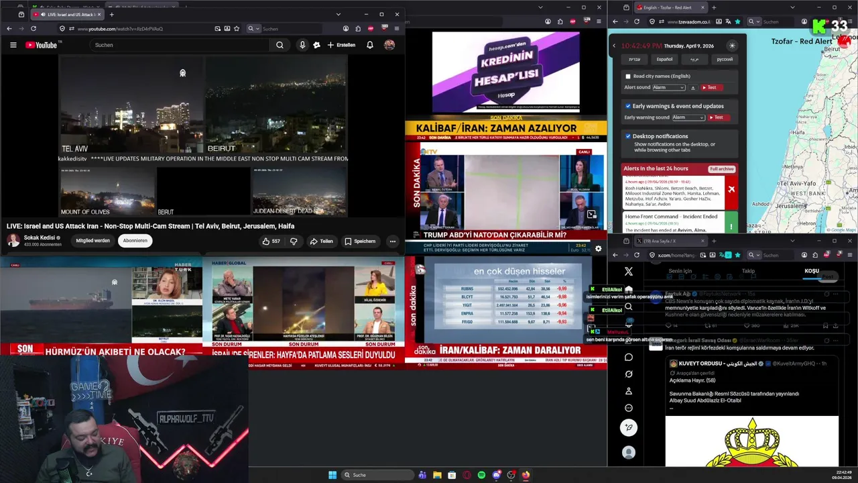This screenshot has width=858, height=483.
Task: Toggle Early warnings & event end updates
Action: point(628,106)
